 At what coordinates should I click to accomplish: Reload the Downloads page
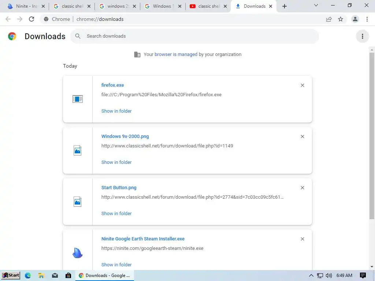pos(31,19)
